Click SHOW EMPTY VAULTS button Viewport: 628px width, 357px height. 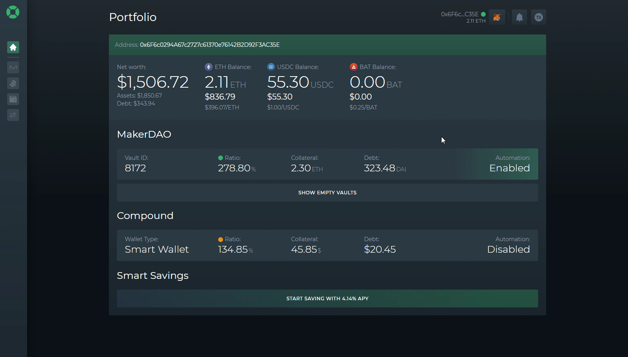328,192
